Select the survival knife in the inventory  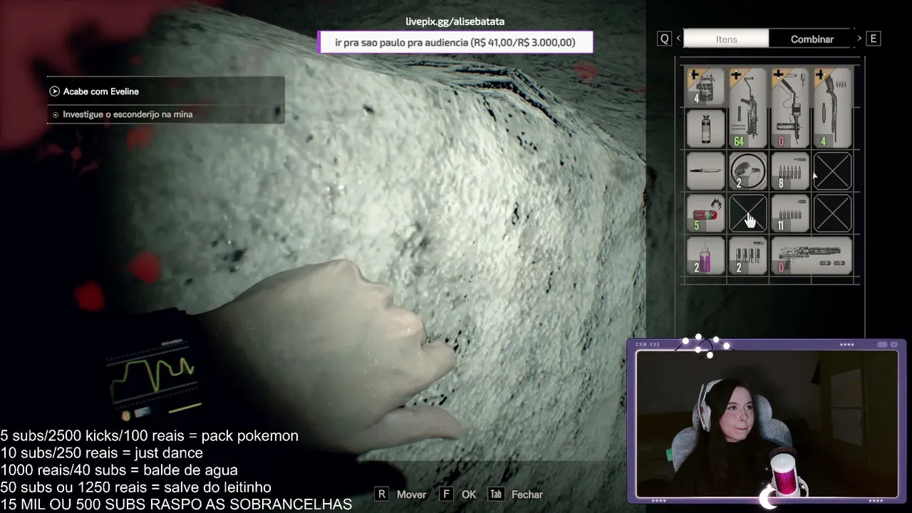(x=705, y=171)
